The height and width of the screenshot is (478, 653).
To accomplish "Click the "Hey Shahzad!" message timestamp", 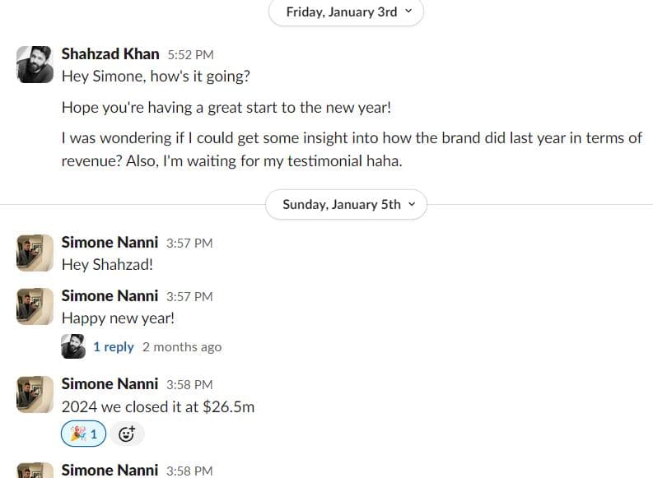I will click(x=189, y=244).
